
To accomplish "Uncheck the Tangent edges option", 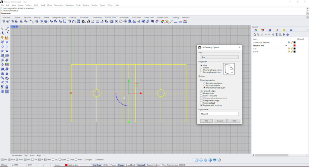I will pos(201,91).
